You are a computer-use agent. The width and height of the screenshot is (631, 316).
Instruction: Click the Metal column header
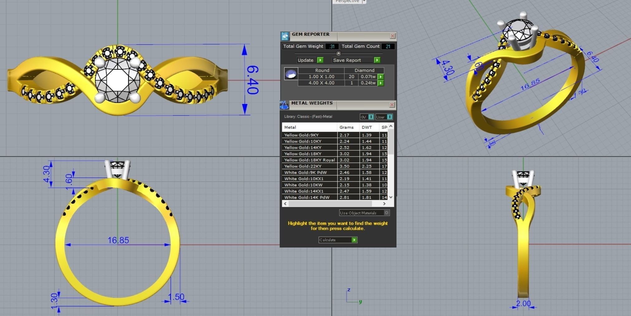point(310,127)
